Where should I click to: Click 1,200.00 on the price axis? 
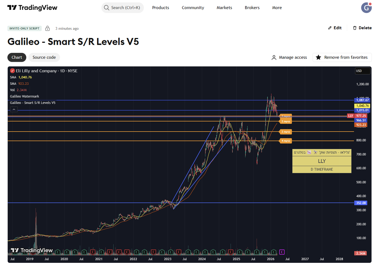click(363, 84)
